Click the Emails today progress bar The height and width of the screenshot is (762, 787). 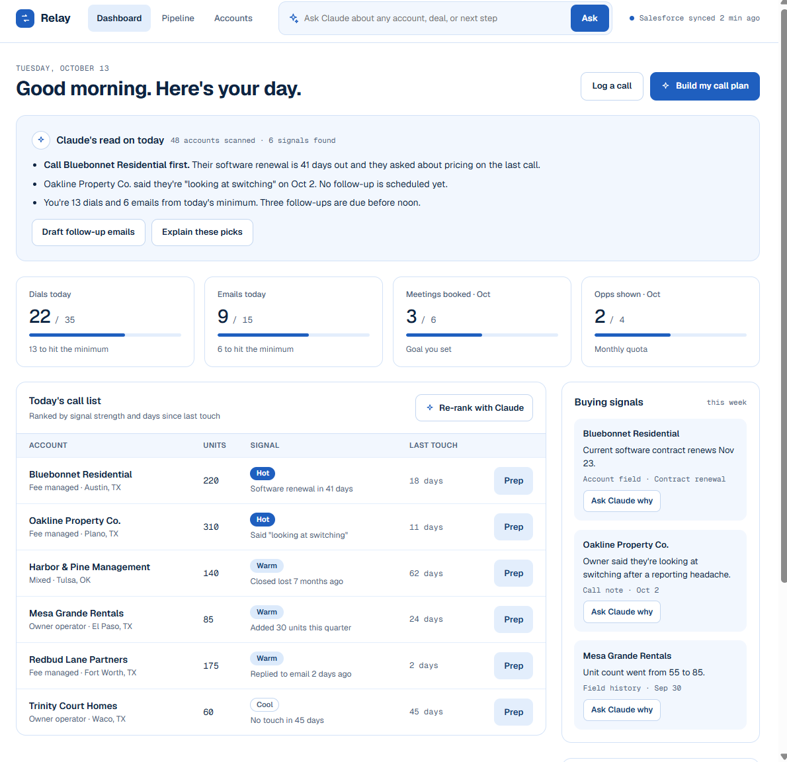point(294,335)
